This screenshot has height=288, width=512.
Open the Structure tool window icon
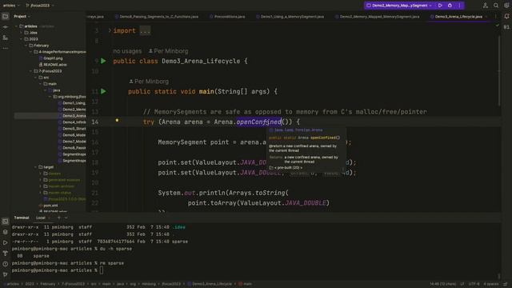(6, 38)
